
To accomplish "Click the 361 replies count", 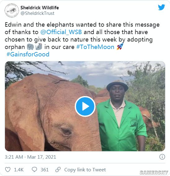I will click(45, 169).
